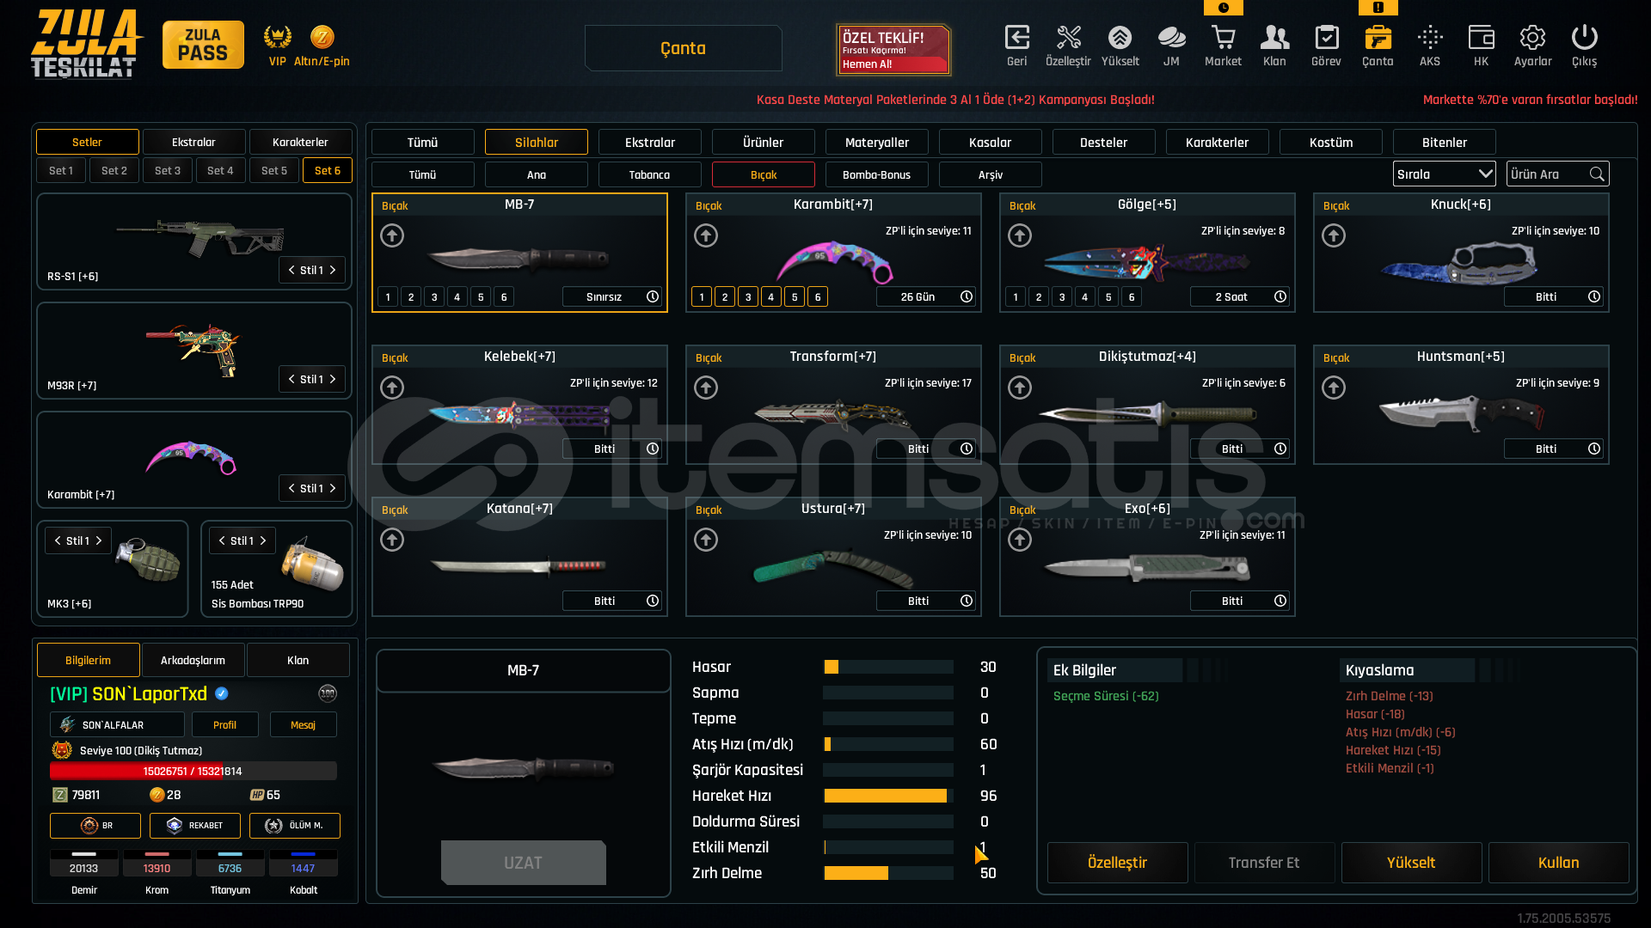Open the Ayarlar settings gear
Viewport: 1651px width, 928px height.
1532,38
